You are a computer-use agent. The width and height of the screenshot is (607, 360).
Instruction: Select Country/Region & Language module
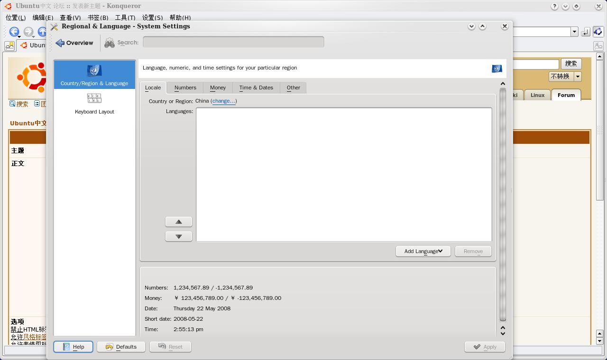click(x=94, y=75)
